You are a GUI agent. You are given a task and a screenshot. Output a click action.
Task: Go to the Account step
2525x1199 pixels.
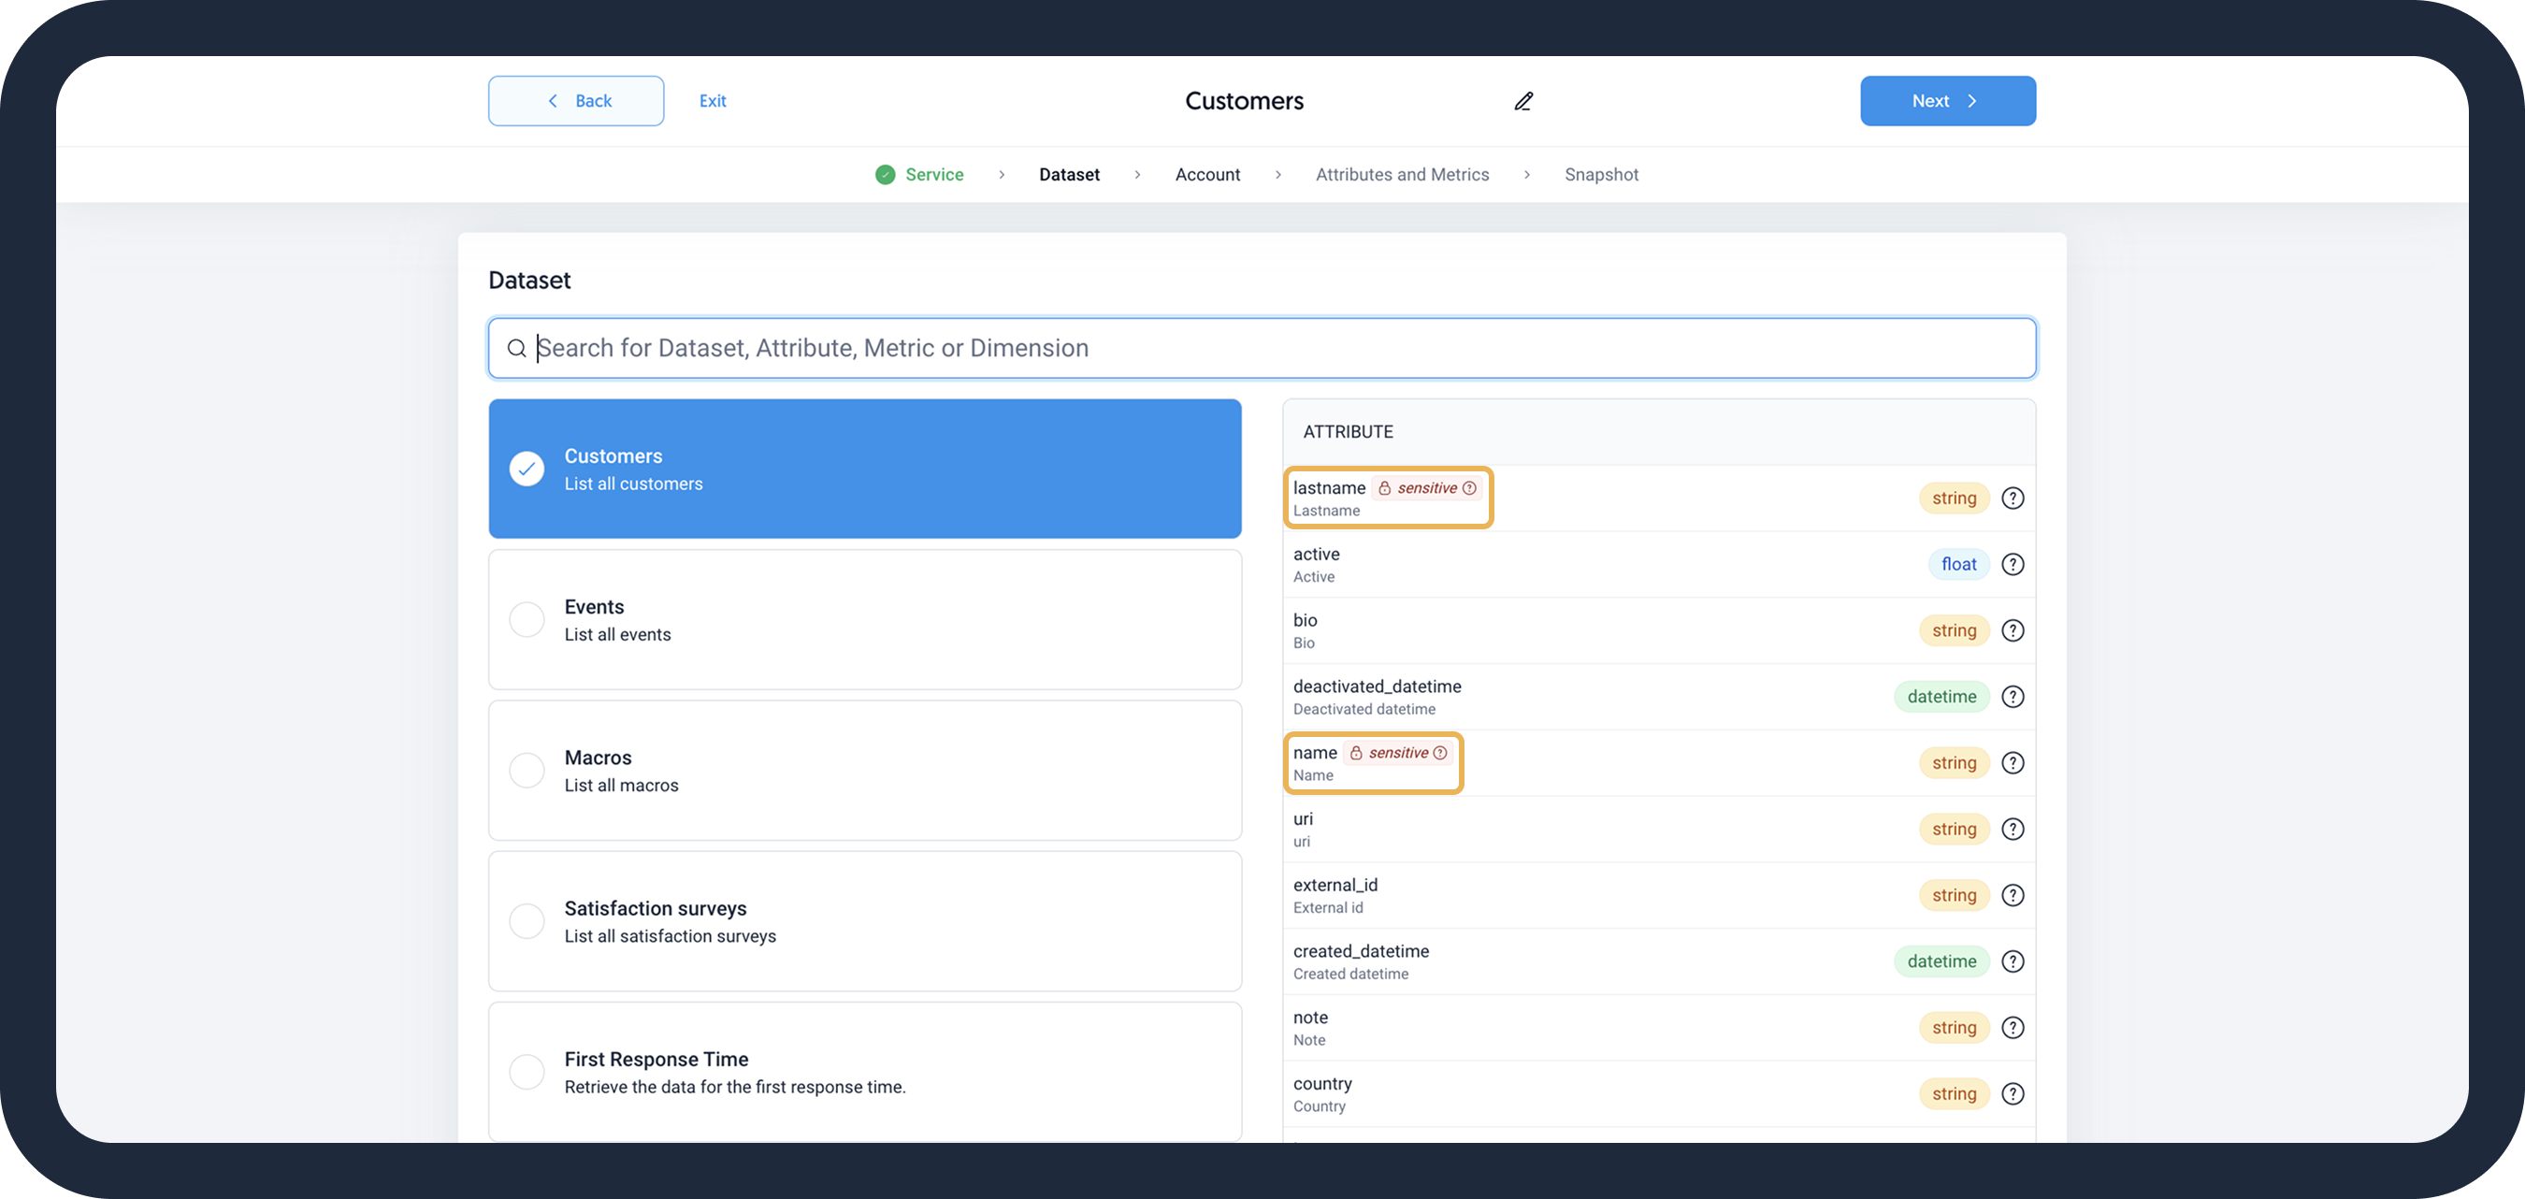click(x=1206, y=175)
